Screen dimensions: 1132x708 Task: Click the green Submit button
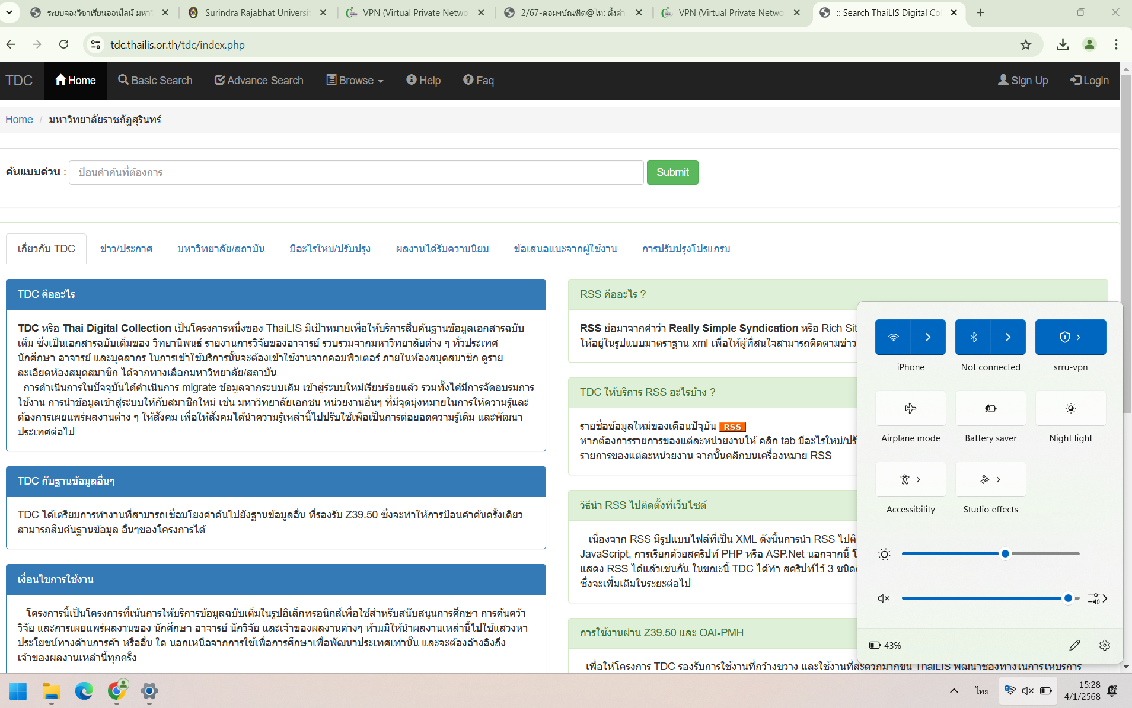[x=672, y=172]
